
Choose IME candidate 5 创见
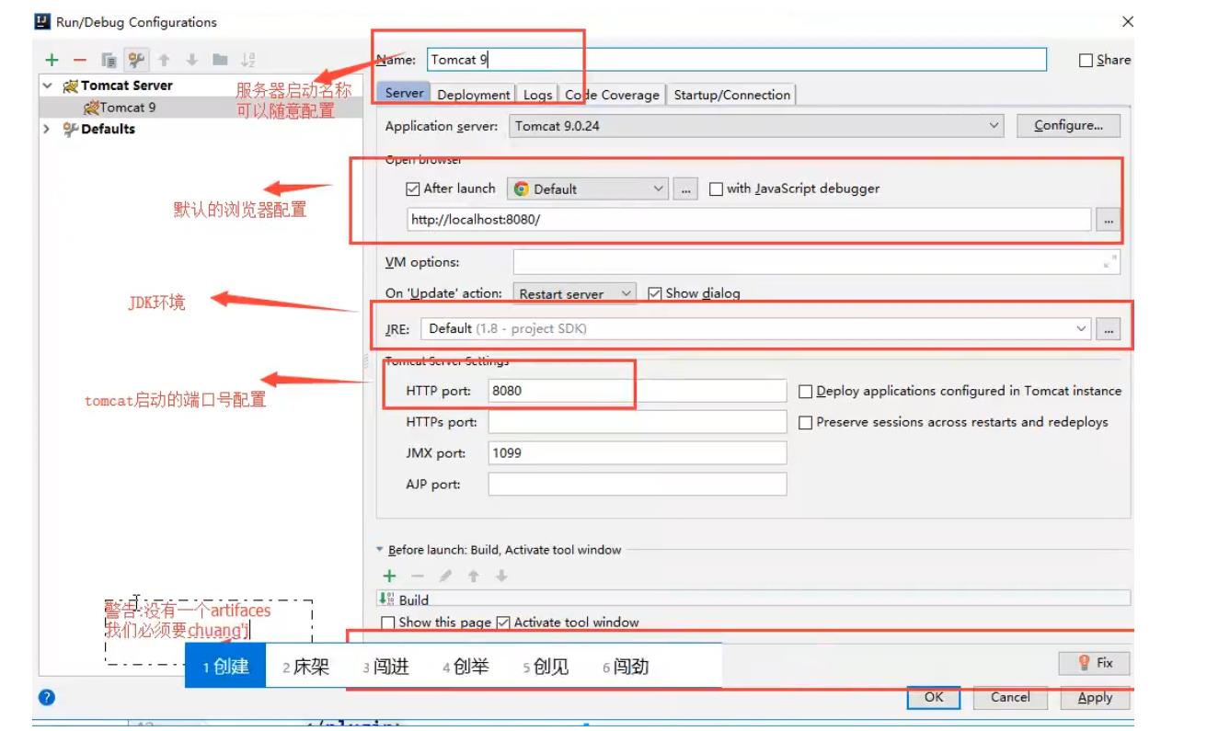click(546, 668)
